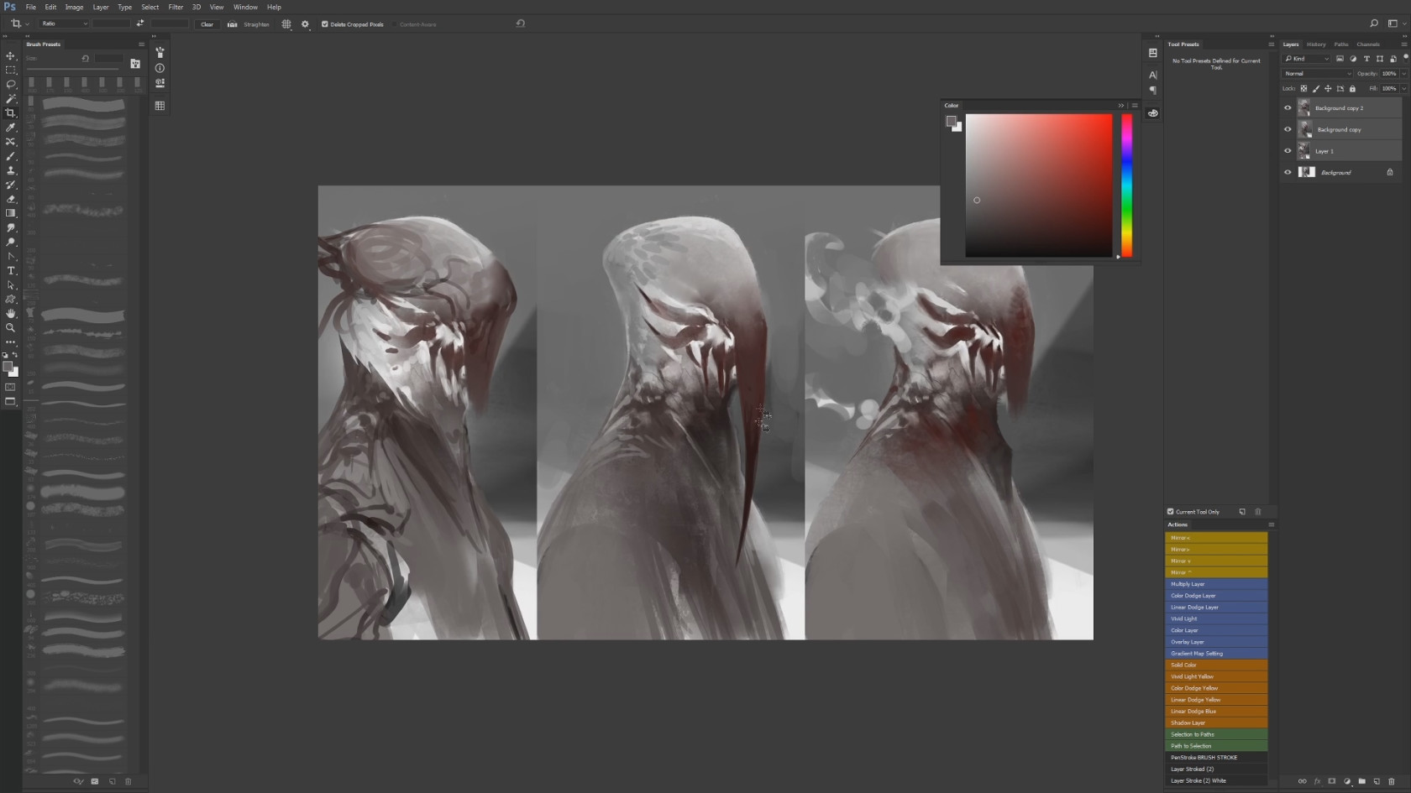The width and height of the screenshot is (1411, 793).
Task: Select the Rectangular Marquee tool
Action: click(x=11, y=70)
